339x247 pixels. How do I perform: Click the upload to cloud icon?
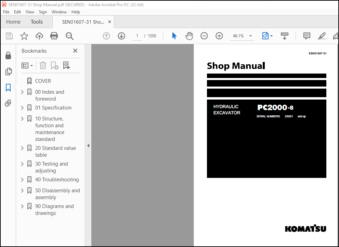(39, 36)
